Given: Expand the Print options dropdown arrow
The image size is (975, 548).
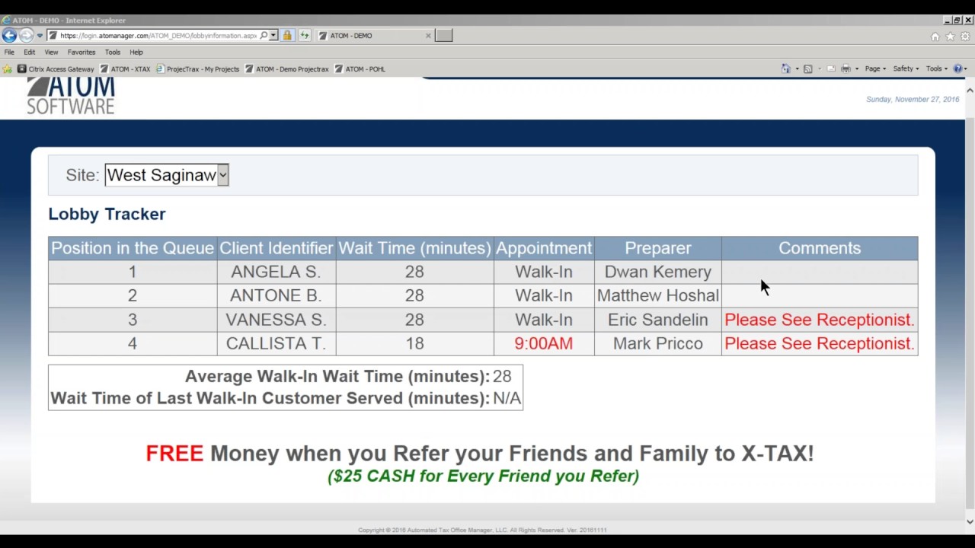Looking at the screenshot, I should point(856,69).
